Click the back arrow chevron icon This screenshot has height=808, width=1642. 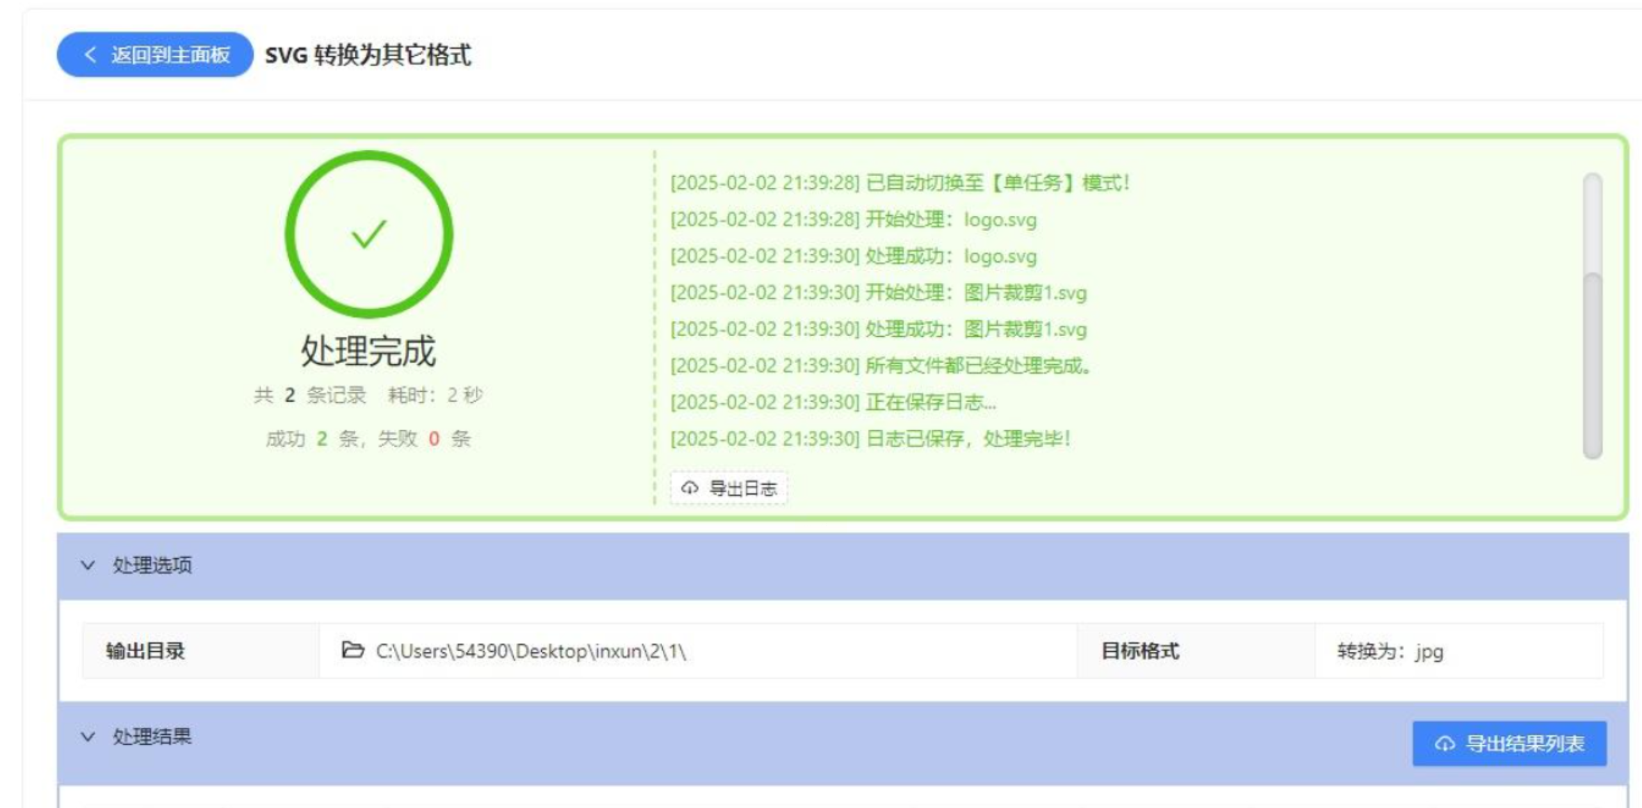click(90, 55)
